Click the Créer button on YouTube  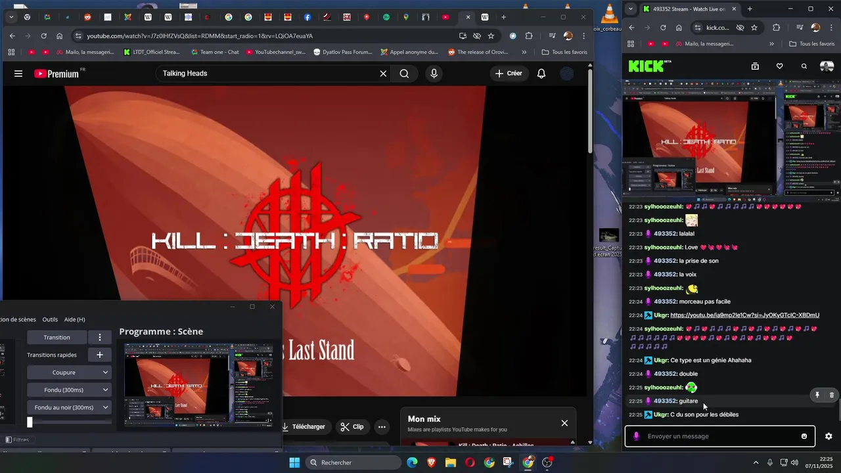tap(509, 74)
